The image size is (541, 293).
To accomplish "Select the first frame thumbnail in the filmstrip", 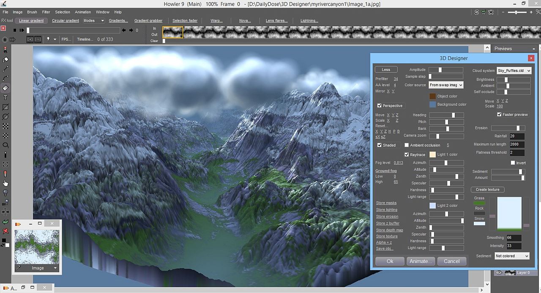I will pos(172,32).
